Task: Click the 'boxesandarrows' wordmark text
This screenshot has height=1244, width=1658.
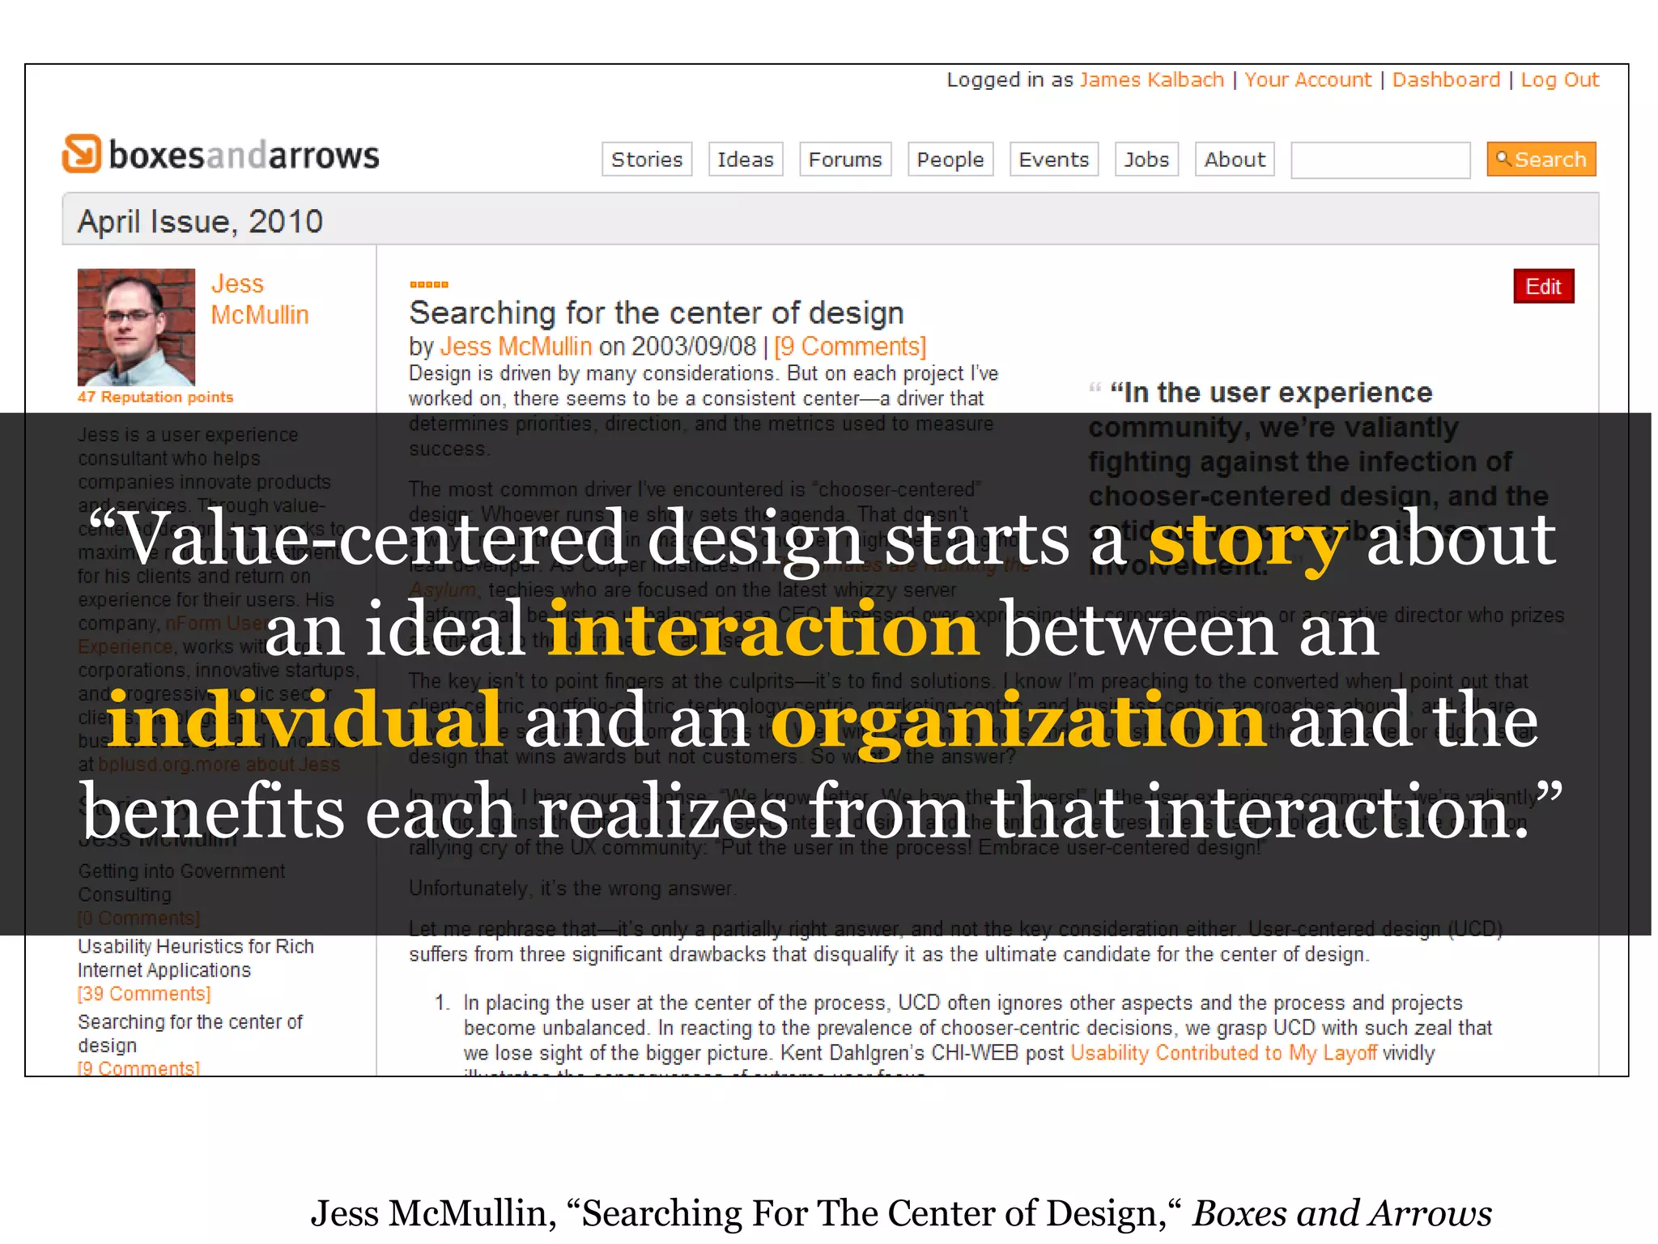Action: [x=244, y=155]
